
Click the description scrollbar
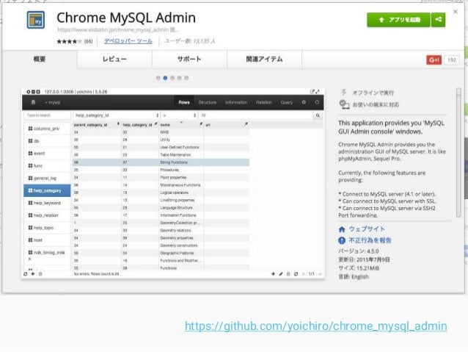click(x=458, y=153)
